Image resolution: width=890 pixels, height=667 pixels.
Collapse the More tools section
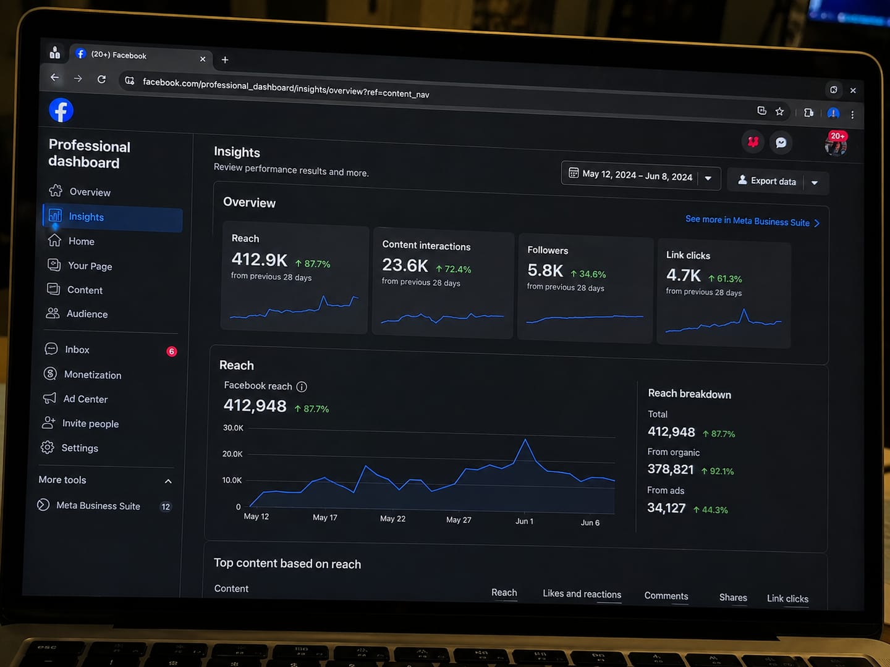pos(168,481)
